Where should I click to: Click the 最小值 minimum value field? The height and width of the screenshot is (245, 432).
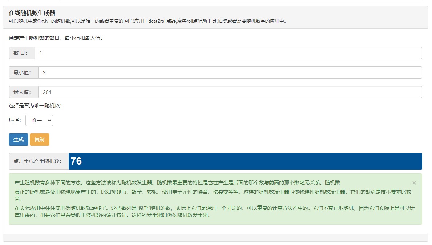(x=230, y=72)
